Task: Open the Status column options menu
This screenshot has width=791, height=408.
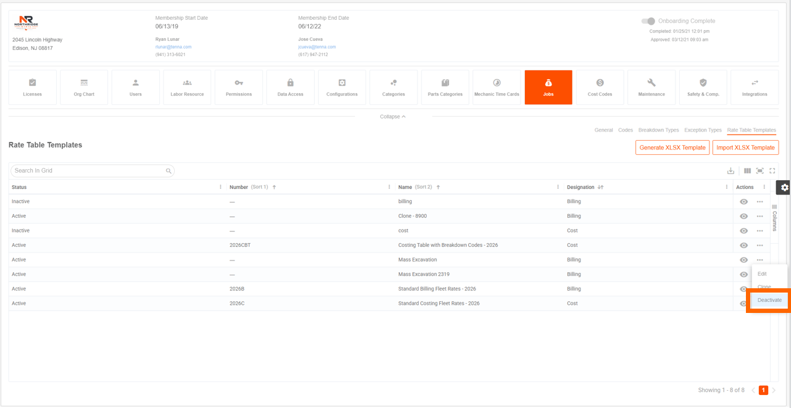Action: [220, 187]
